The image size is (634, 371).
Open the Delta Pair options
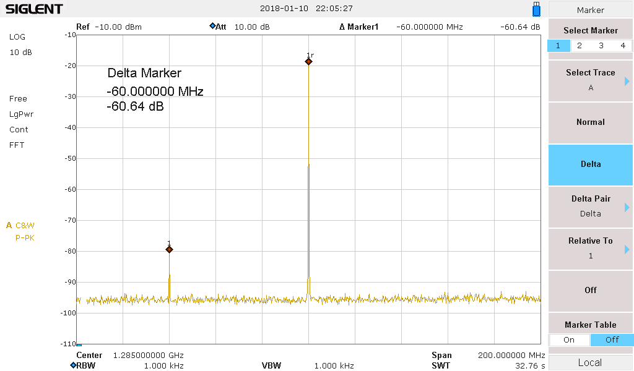(590, 206)
